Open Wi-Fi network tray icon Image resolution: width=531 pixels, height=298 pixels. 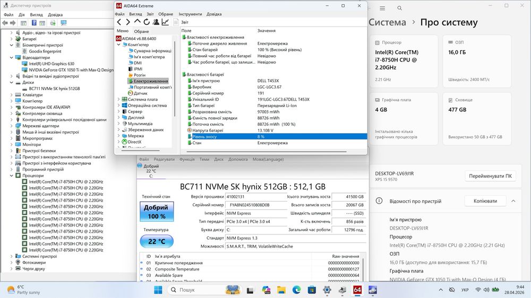(x=478, y=290)
